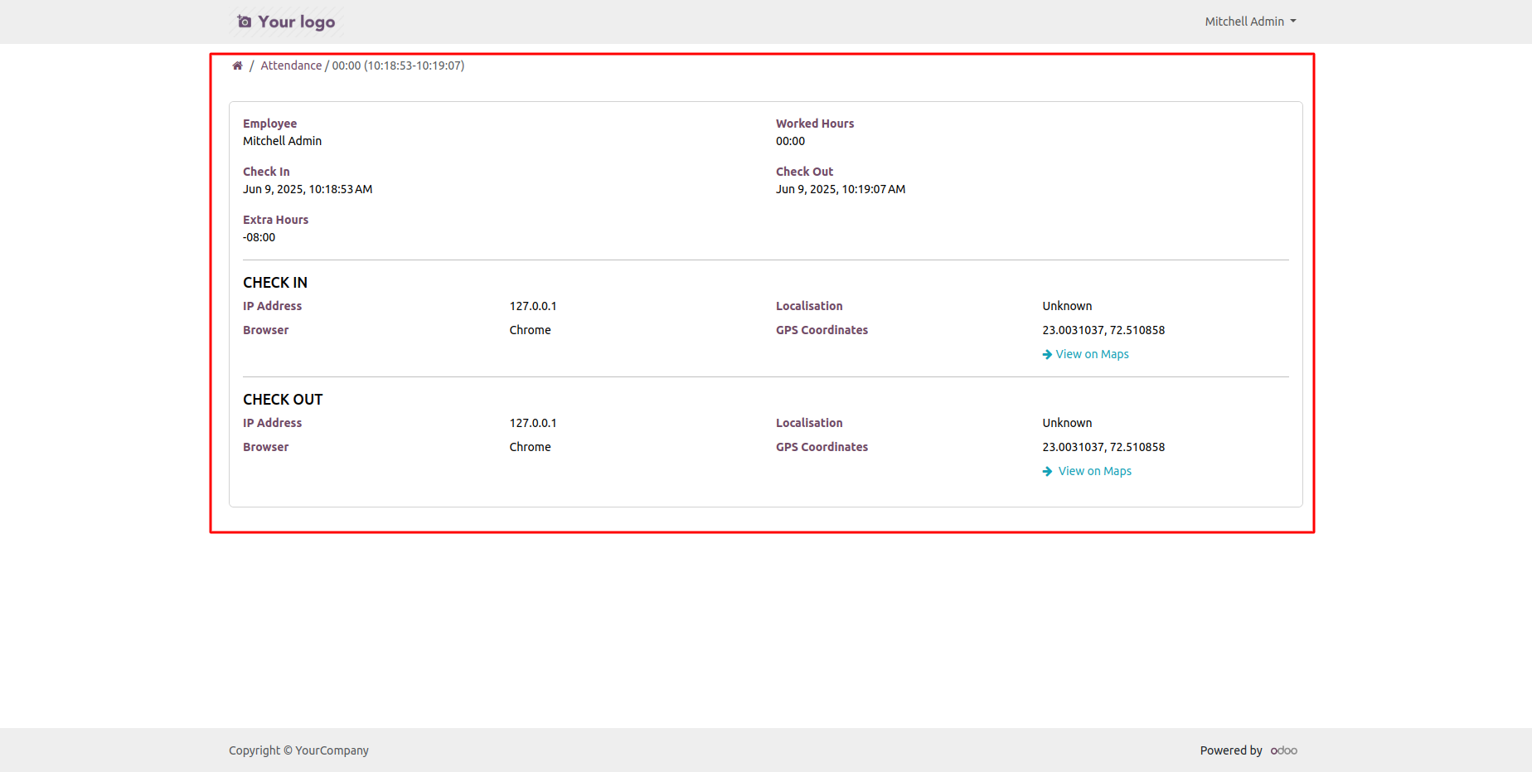This screenshot has width=1532, height=772.
Task: Click the Extra Hours value -08:00
Action: click(259, 237)
